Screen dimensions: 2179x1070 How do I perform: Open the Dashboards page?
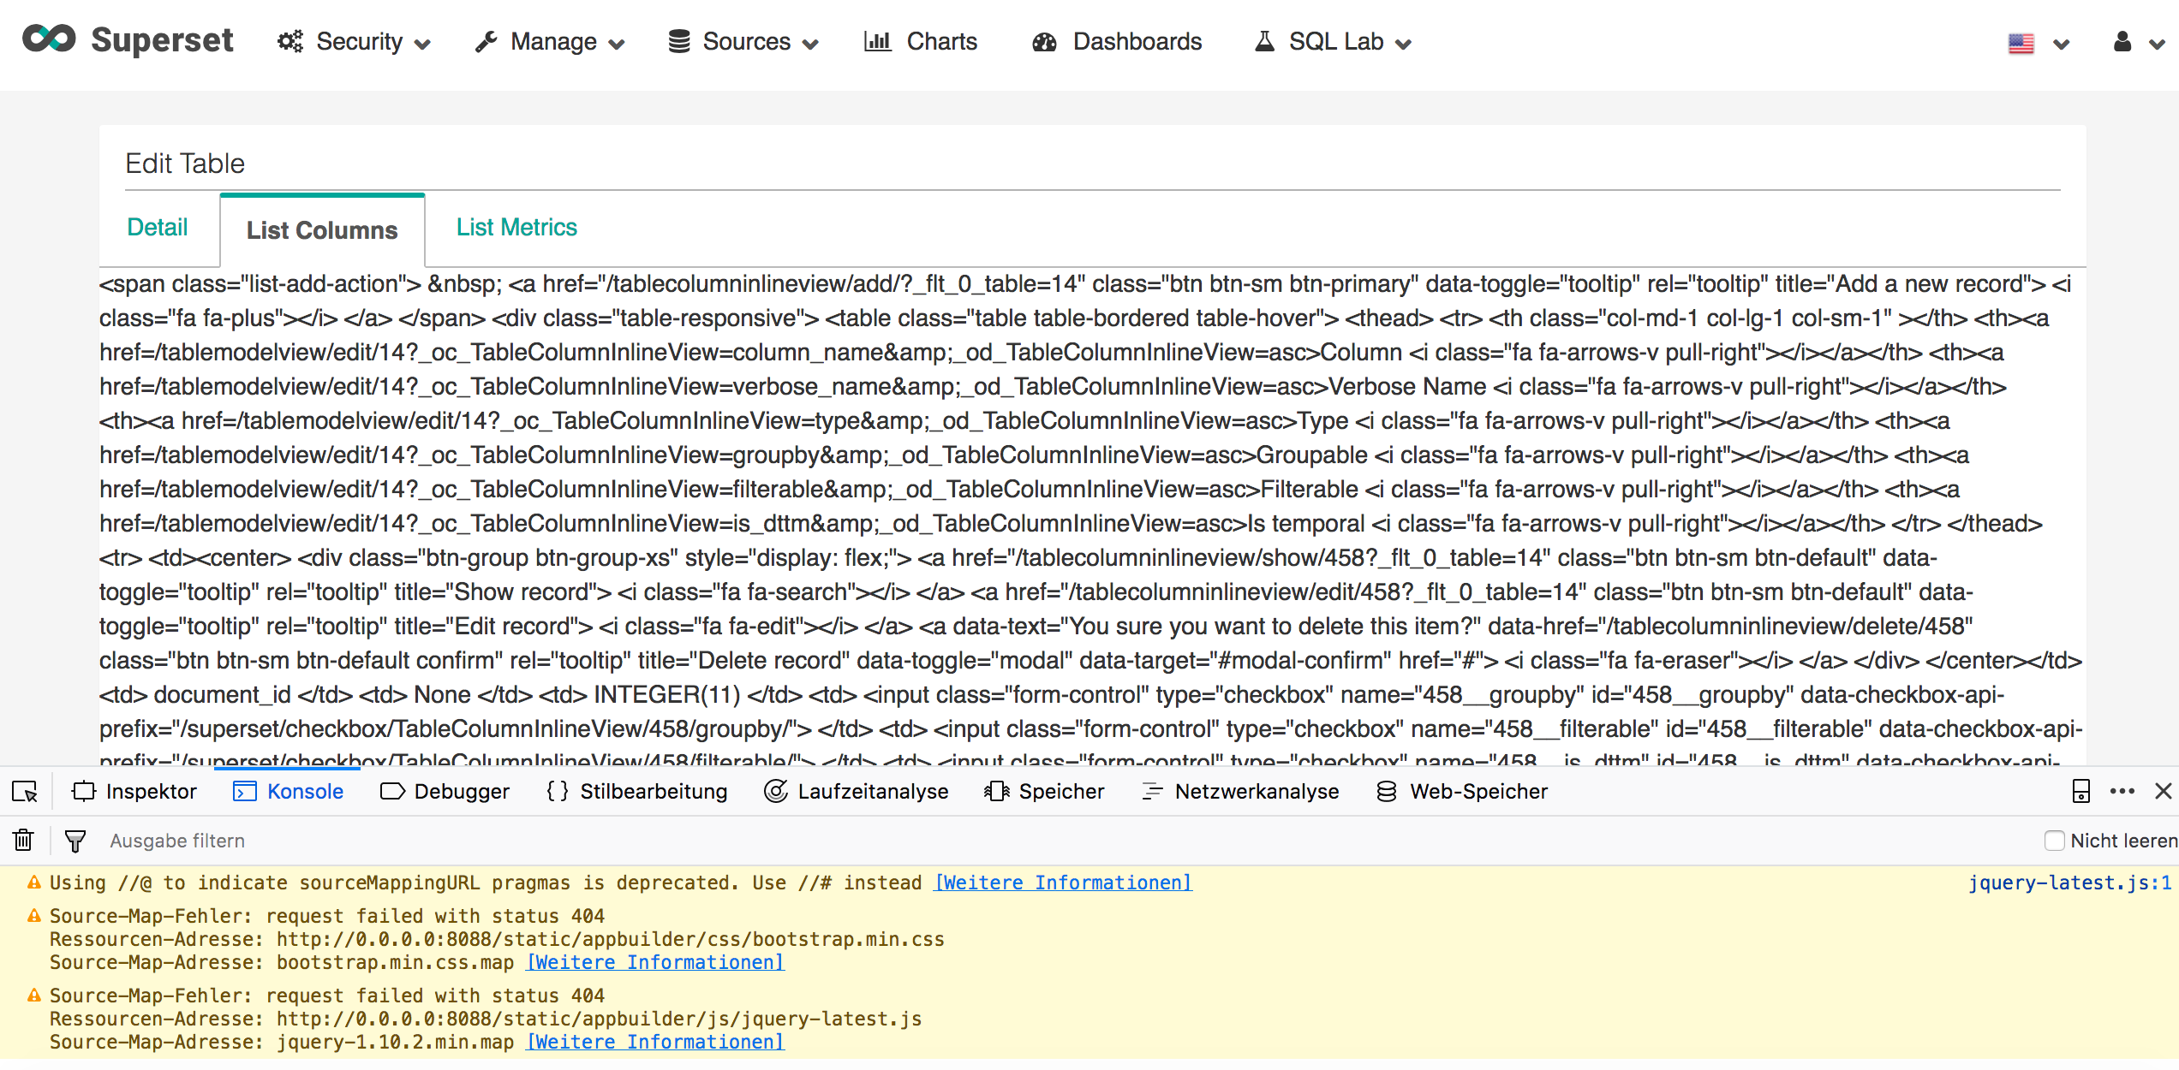pyautogui.click(x=1117, y=41)
